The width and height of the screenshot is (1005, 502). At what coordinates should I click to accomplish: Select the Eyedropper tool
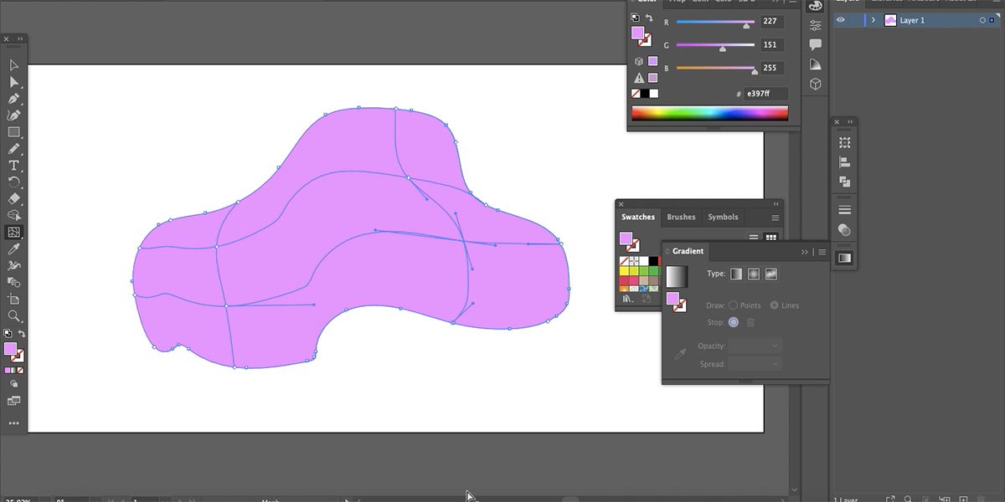point(14,249)
